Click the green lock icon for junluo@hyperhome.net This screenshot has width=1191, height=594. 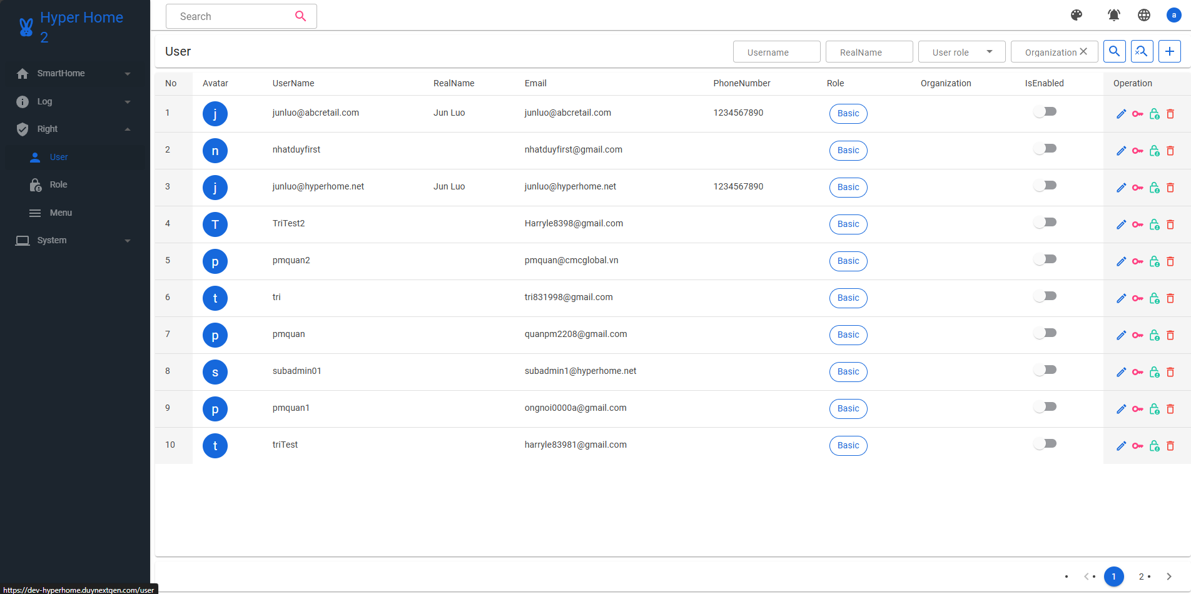[x=1155, y=188]
